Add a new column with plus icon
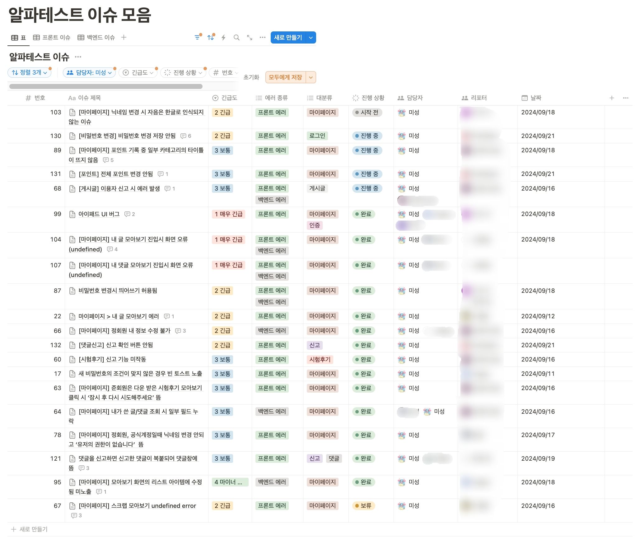The width and height of the screenshot is (636, 539). click(x=611, y=98)
